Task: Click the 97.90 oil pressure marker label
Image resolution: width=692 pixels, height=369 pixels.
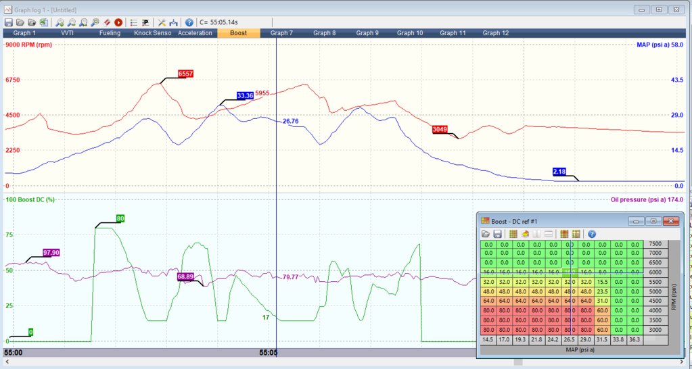Action: pyautogui.click(x=51, y=253)
